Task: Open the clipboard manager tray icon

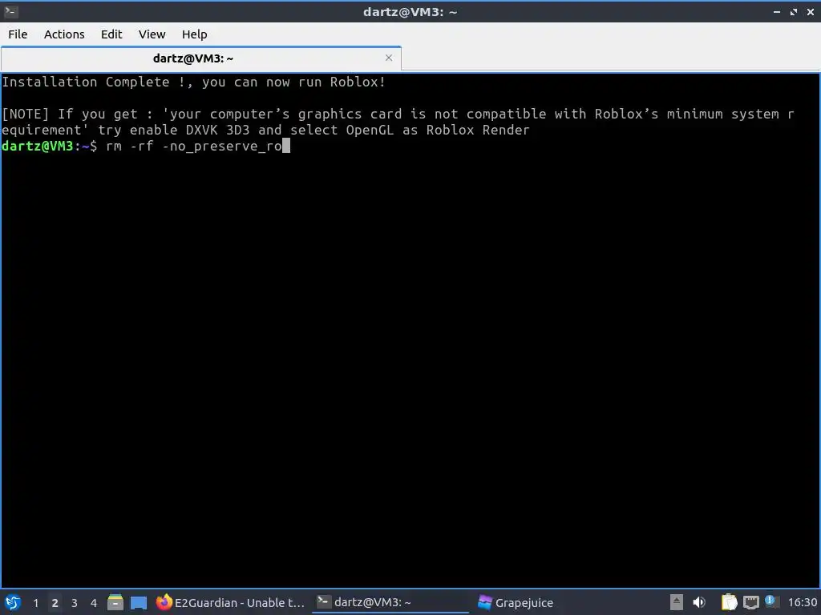Action: (x=729, y=602)
